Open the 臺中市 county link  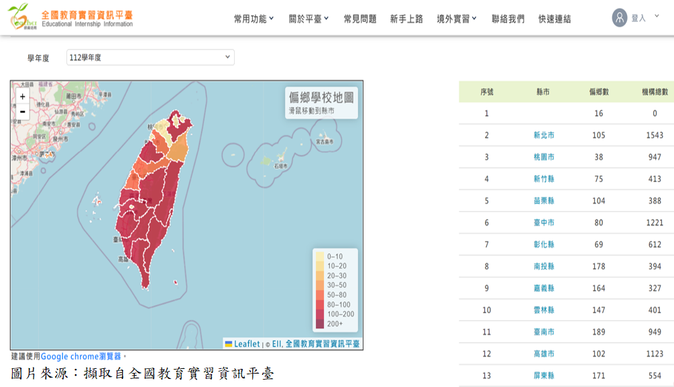[544, 223]
